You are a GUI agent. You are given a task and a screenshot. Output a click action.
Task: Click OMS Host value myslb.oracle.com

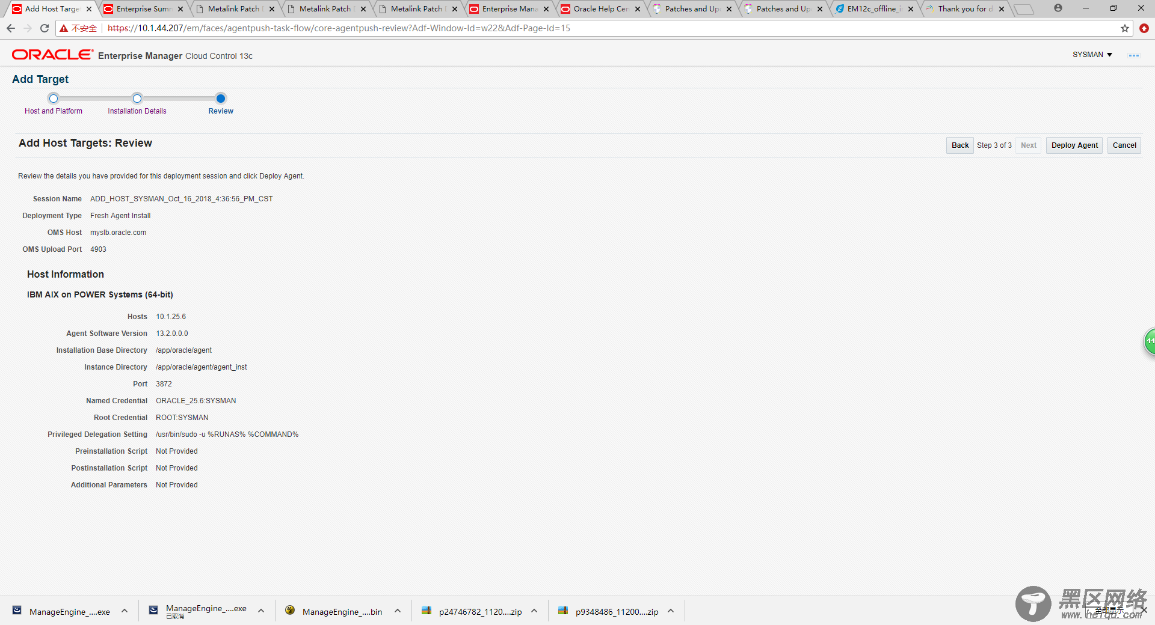click(x=119, y=233)
